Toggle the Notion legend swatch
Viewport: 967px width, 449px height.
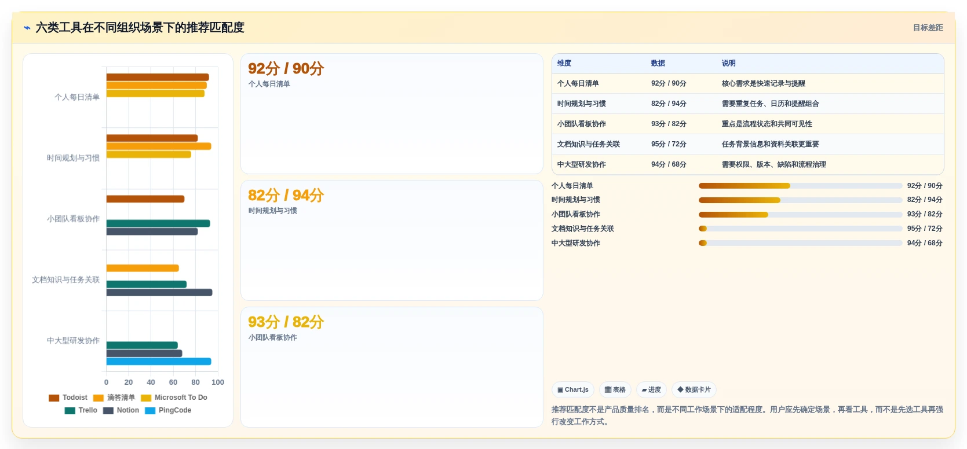click(108, 410)
